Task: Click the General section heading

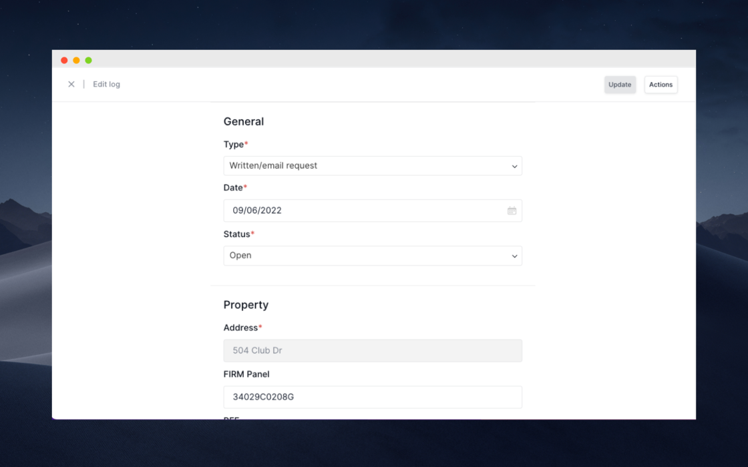Action: [244, 121]
